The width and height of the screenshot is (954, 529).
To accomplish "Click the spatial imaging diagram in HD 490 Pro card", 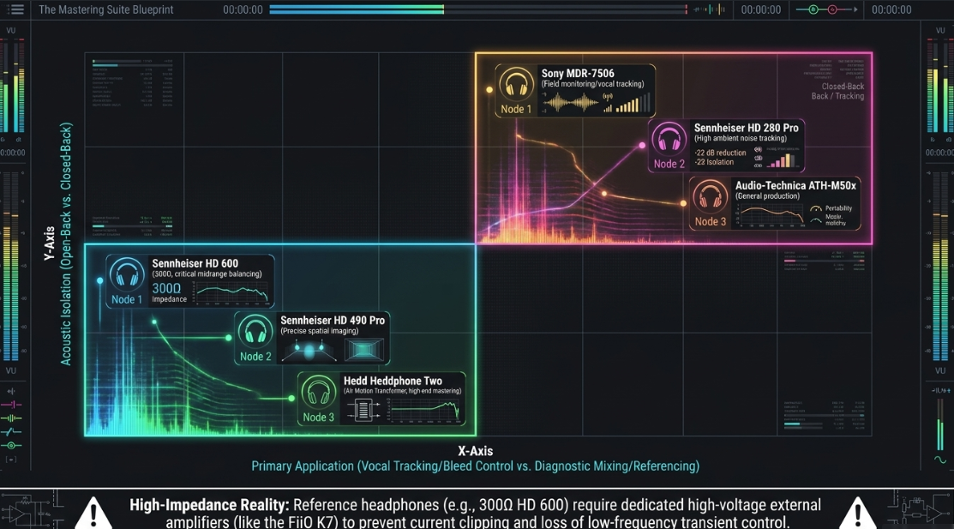I will [309, 351].
